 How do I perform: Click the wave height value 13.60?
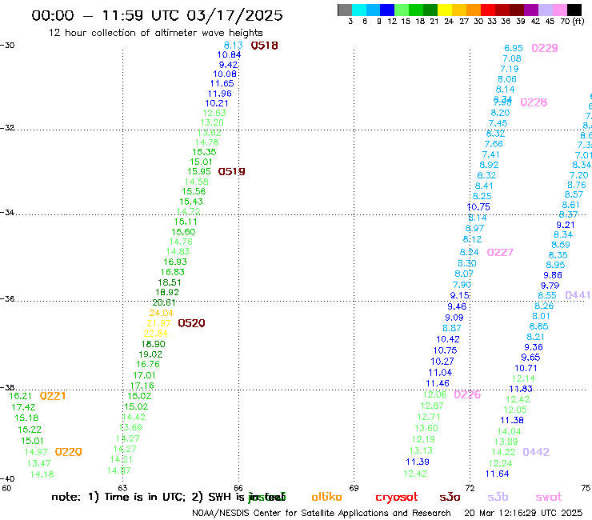click(x=426, y=428)
